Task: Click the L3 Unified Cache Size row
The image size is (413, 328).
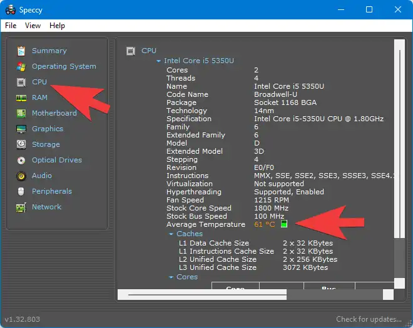Action: [x=253, y=267]
